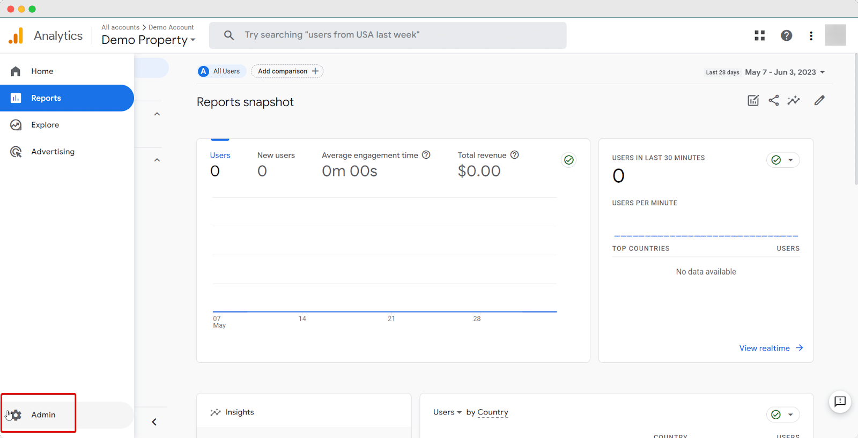Click the customize report pencil icon
Screen dimensions: 858x438
click(819, 101)
